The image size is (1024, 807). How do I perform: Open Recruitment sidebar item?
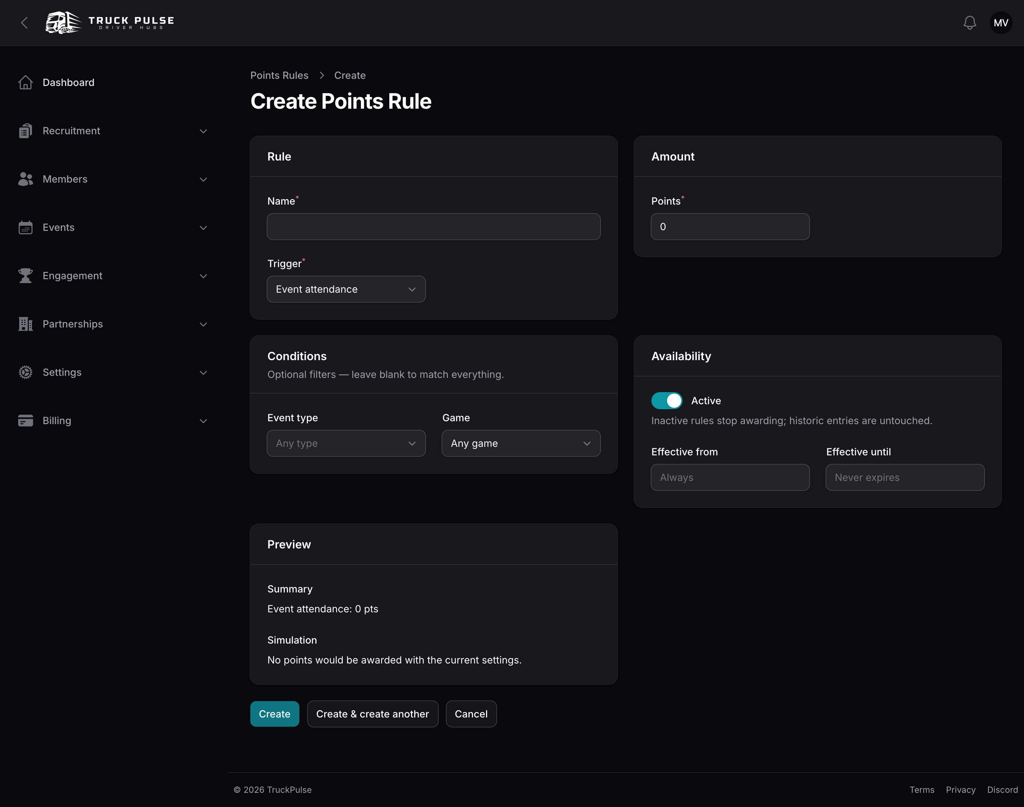(x=113, y=131)
